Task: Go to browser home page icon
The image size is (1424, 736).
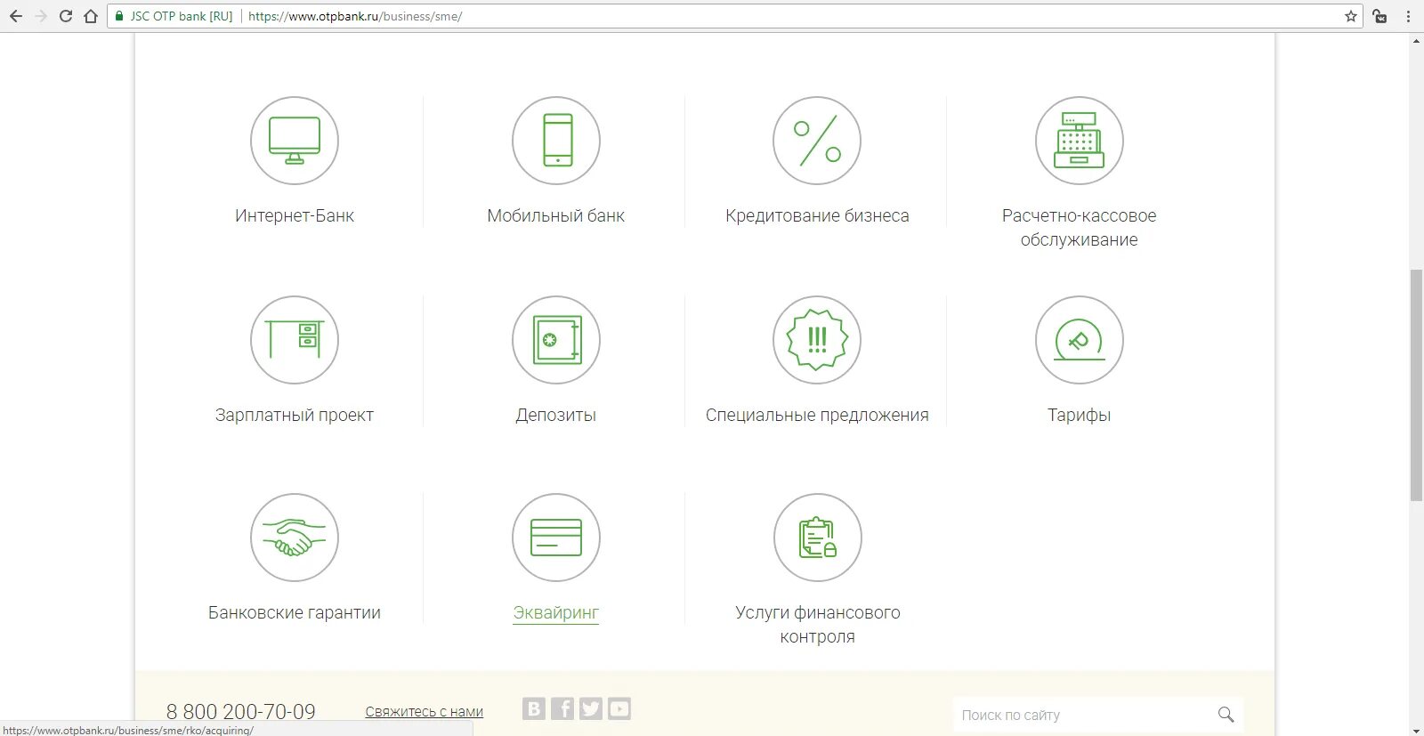Action: [x=91, y=16]
